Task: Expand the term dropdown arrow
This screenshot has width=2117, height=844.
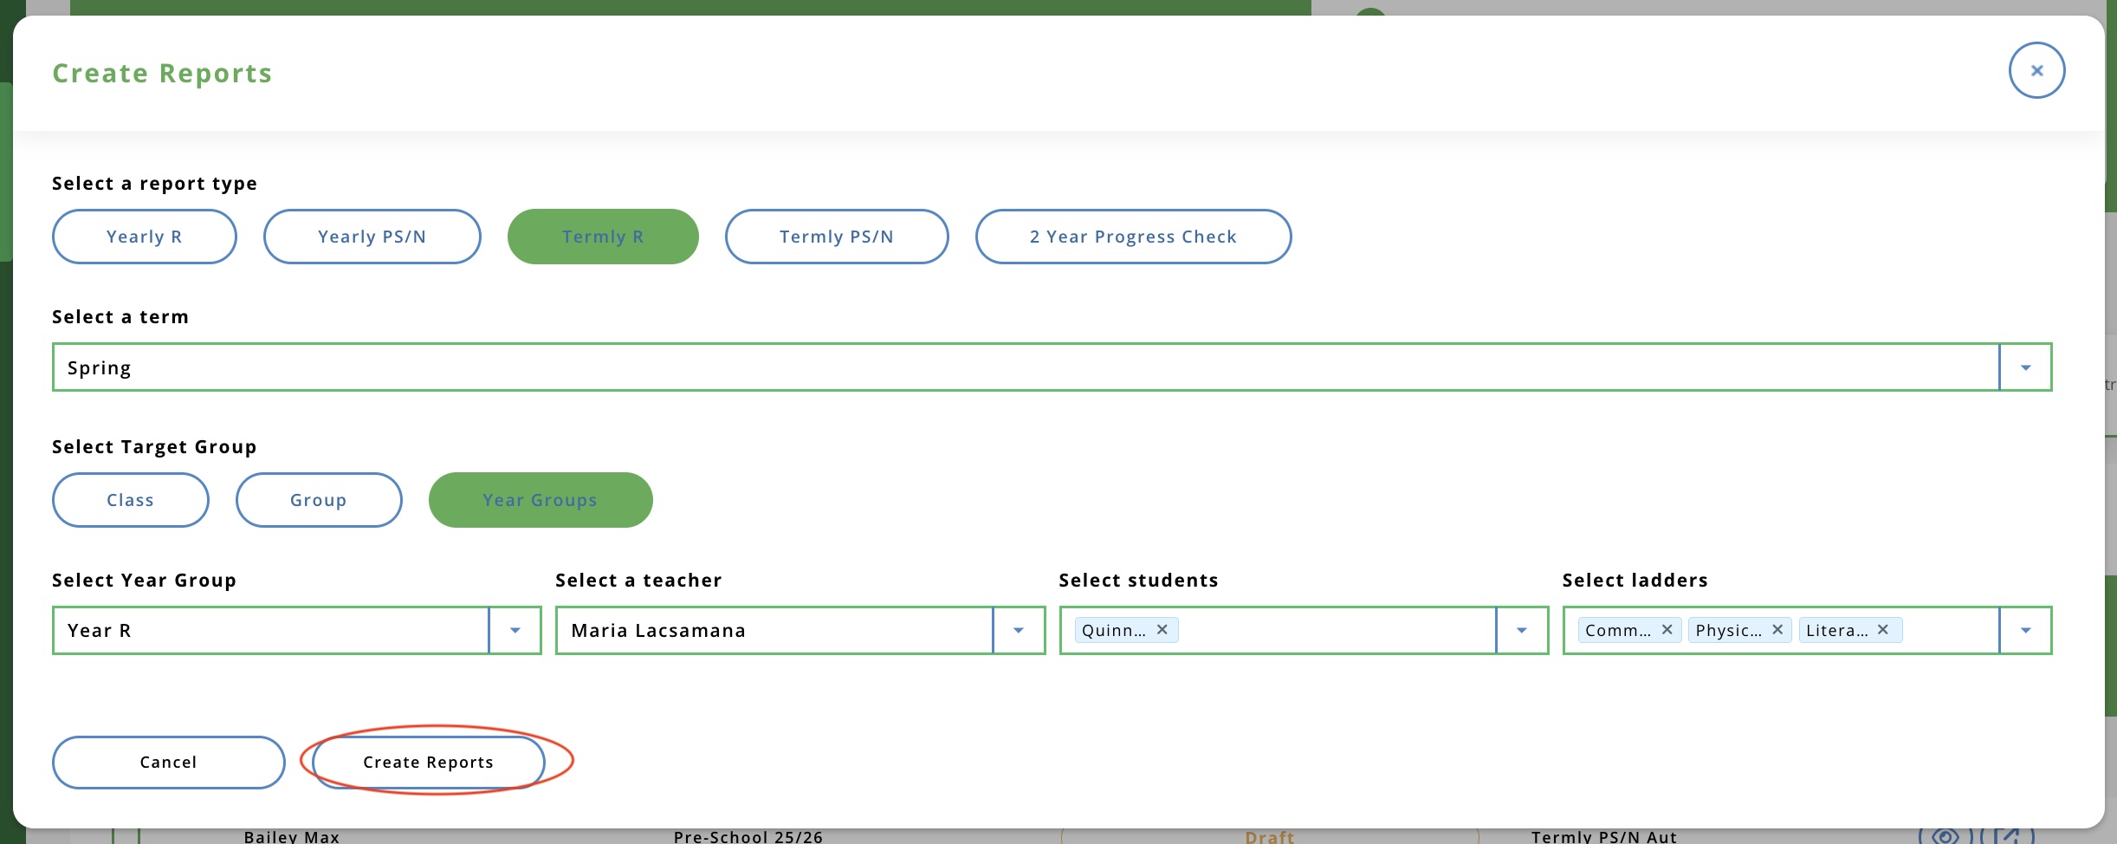Action: point(2025,367)
